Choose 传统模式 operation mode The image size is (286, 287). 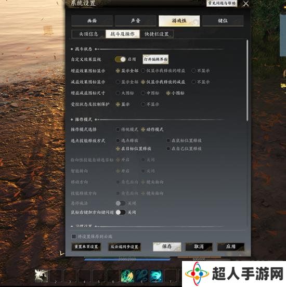[x=127, y=129]
